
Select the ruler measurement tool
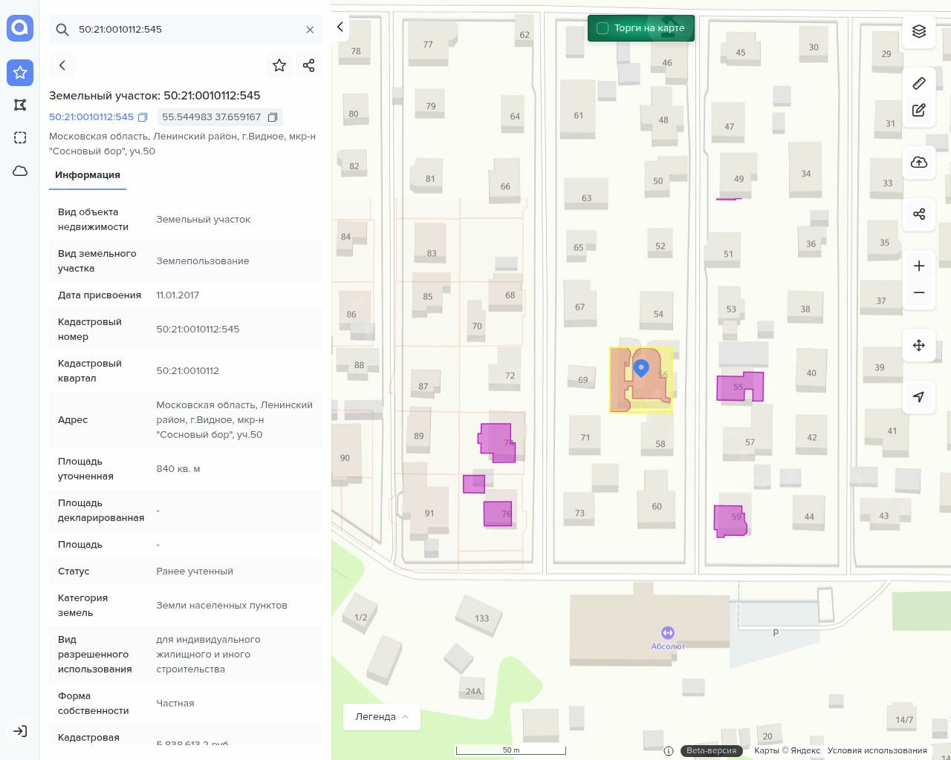(919, 83)
